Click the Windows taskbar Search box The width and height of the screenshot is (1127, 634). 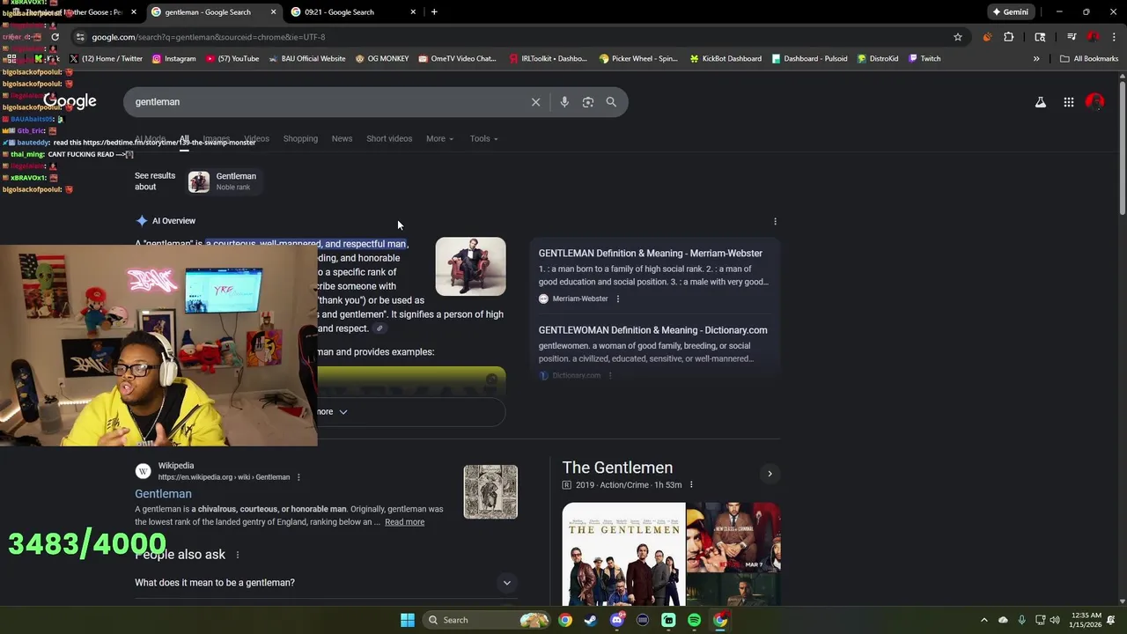coord(485,620)
